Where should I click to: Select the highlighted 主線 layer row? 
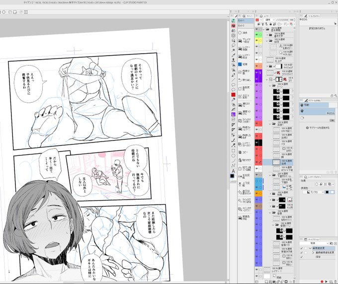[278, 162]
